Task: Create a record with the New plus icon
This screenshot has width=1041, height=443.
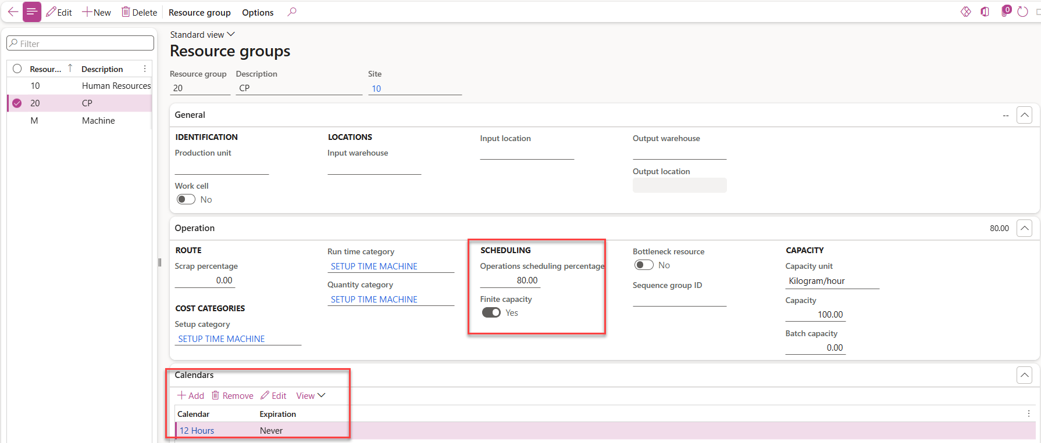Action: 87,12
